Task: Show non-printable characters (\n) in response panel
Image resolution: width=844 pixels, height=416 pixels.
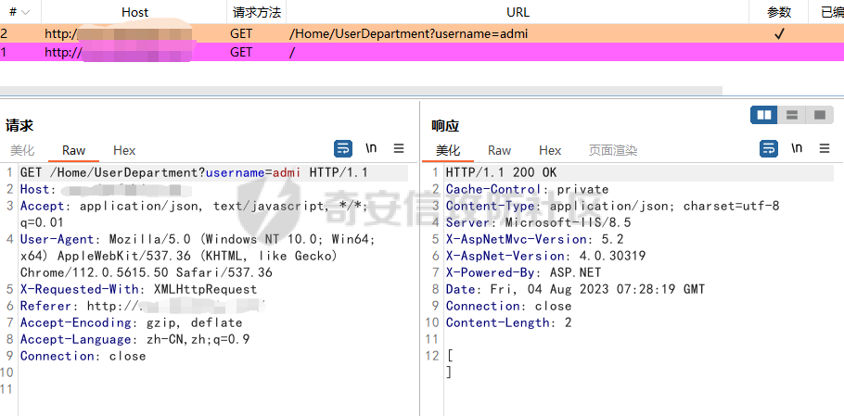Action: pyautogui.click(x=797, y=148)
